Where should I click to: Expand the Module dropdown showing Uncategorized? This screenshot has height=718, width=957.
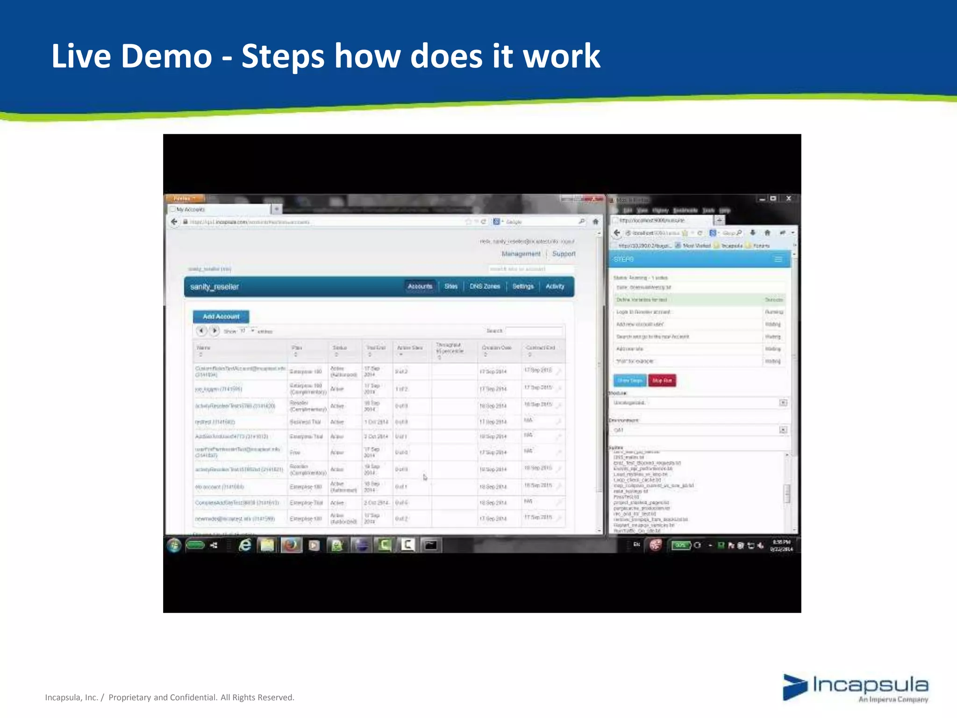(783, 402)
